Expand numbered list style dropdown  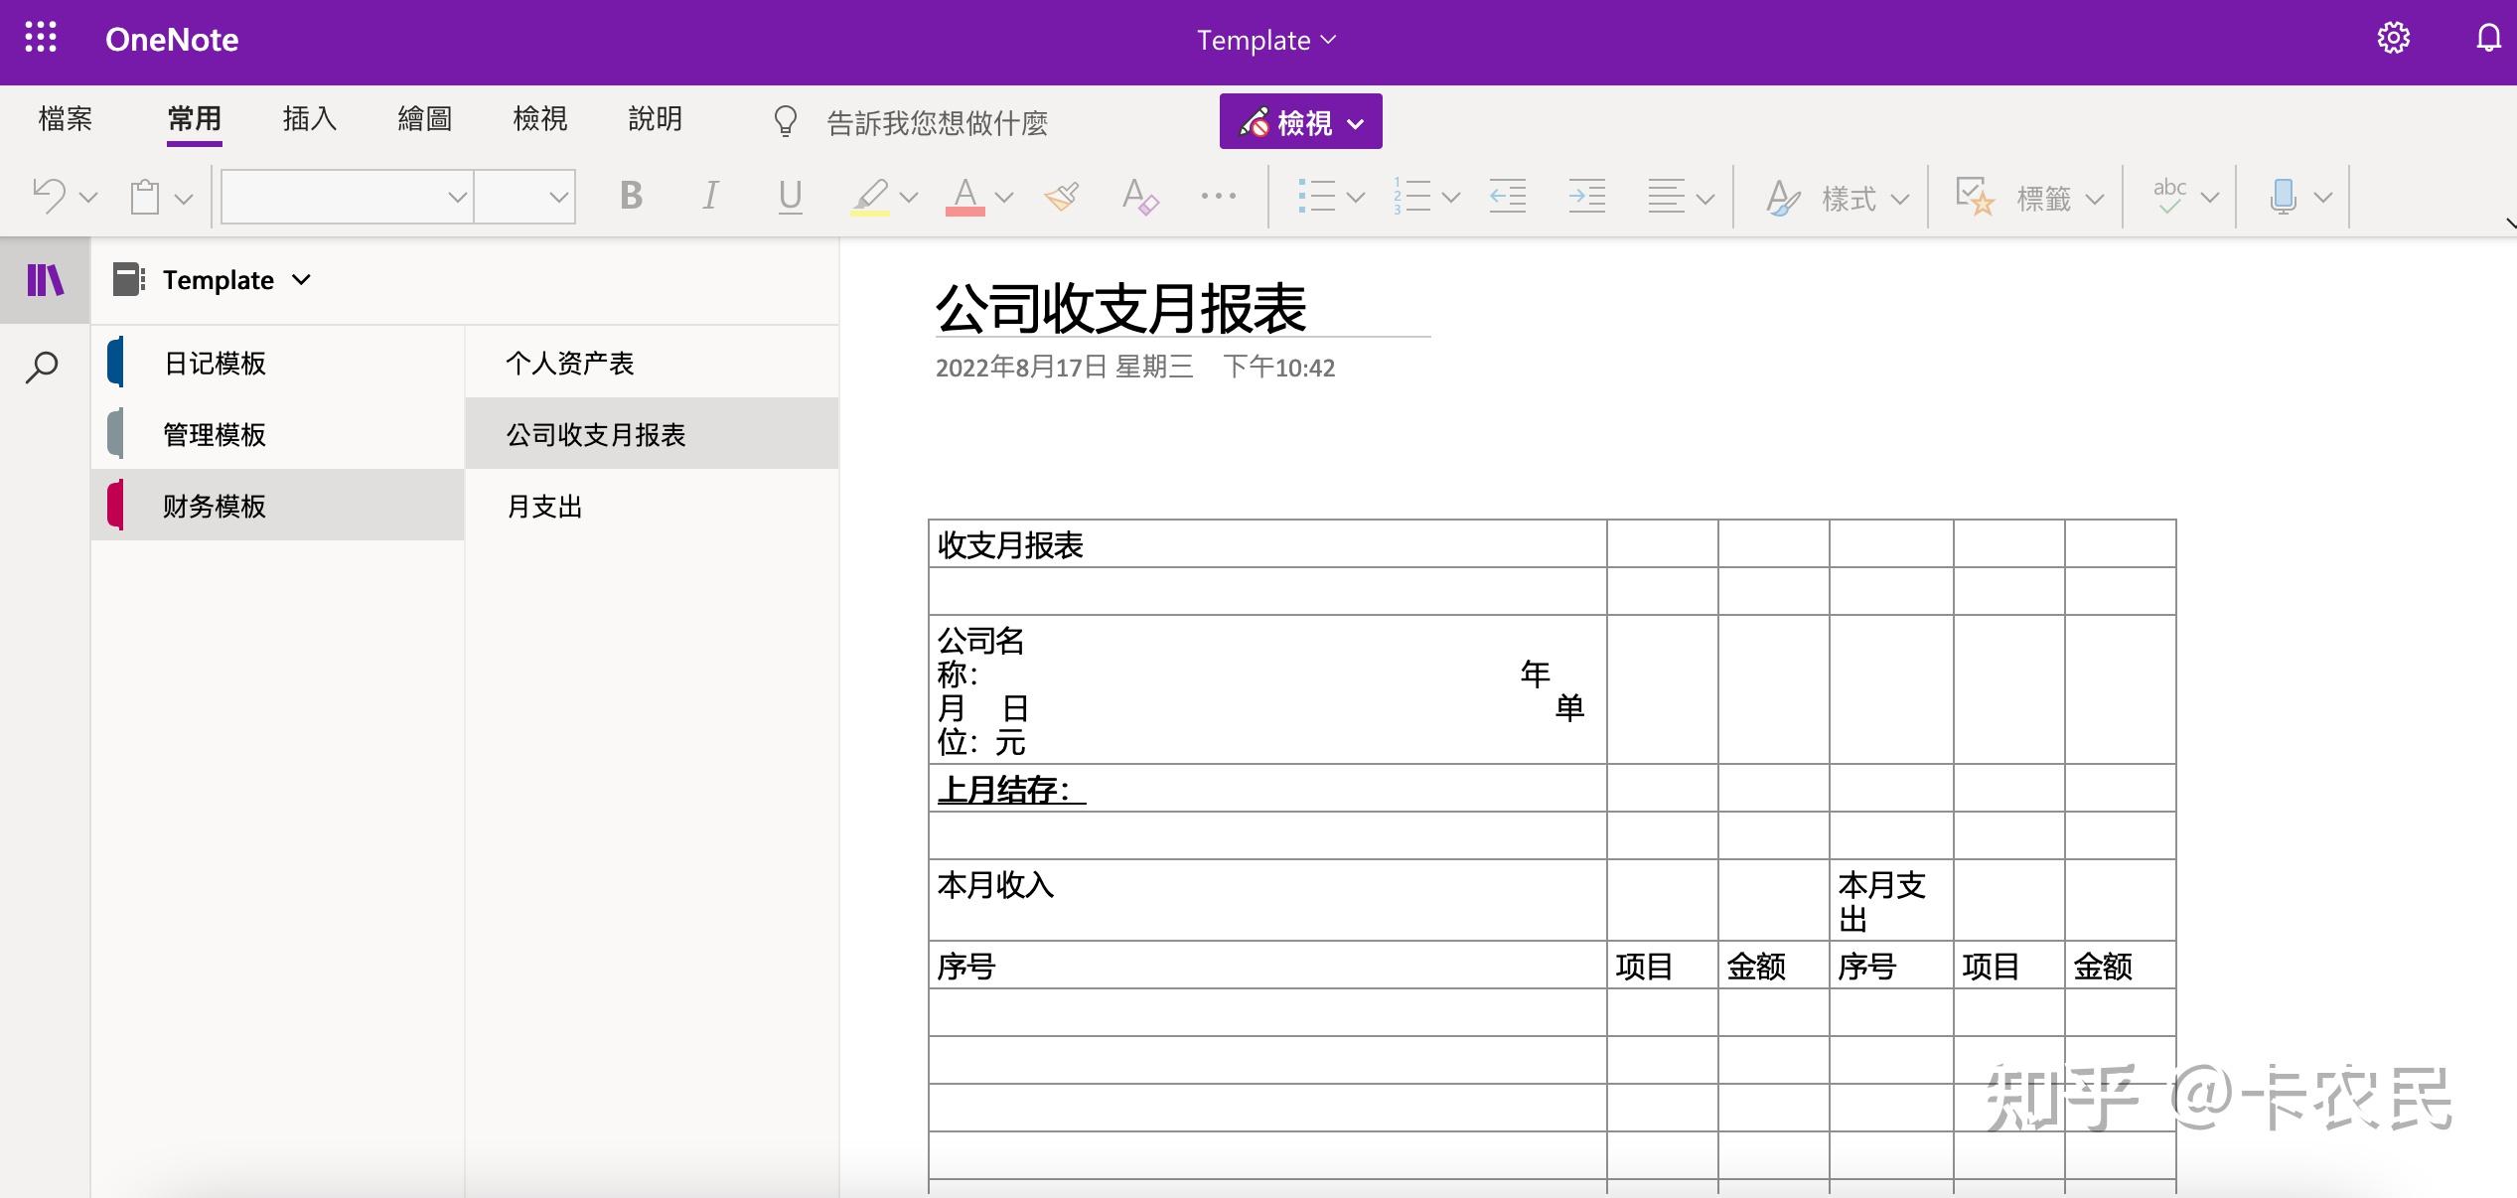(1450, 198)
